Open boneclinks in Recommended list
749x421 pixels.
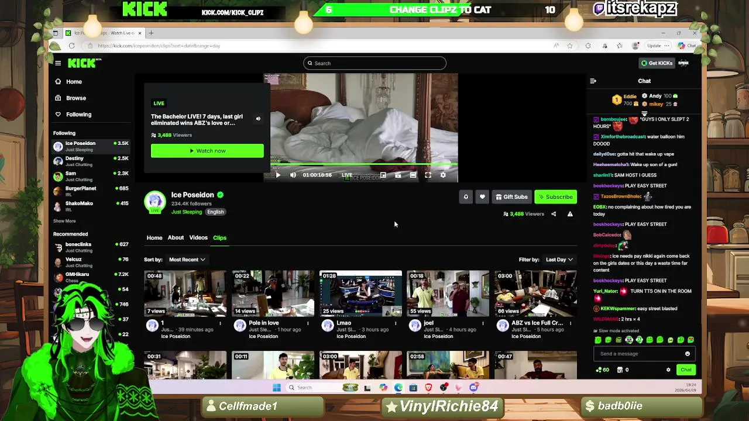pos(91,247)
